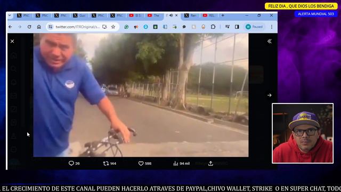Click the 'ALERTA MUNDIAL 503' label
Viewport: 341px width, 192px height.
click(316, 14)
